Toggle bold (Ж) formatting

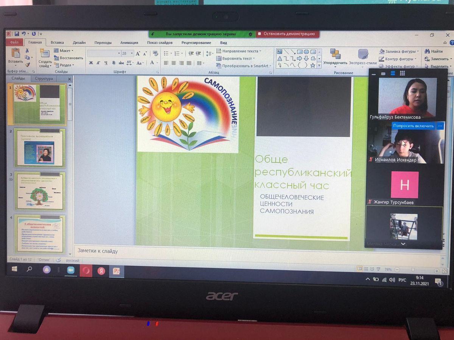tap(91, 63)
